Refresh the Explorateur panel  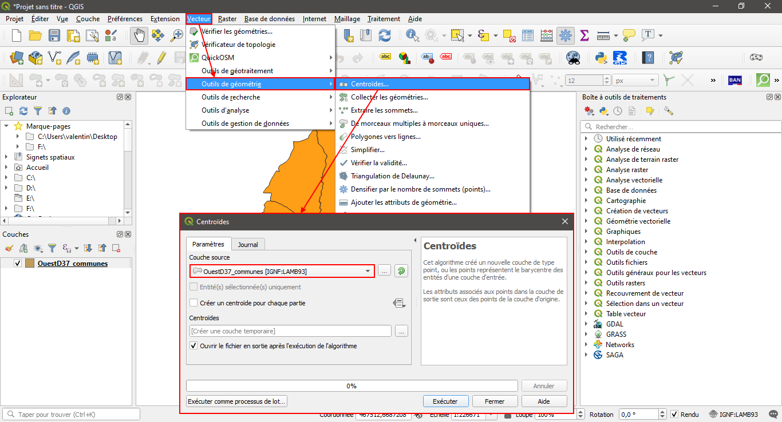23,111
